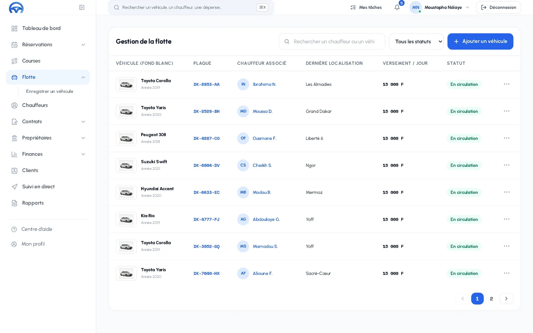Expand the Finances menu
Image resolution: width=533 pixels, height=333 pixels.
point(48,154)
